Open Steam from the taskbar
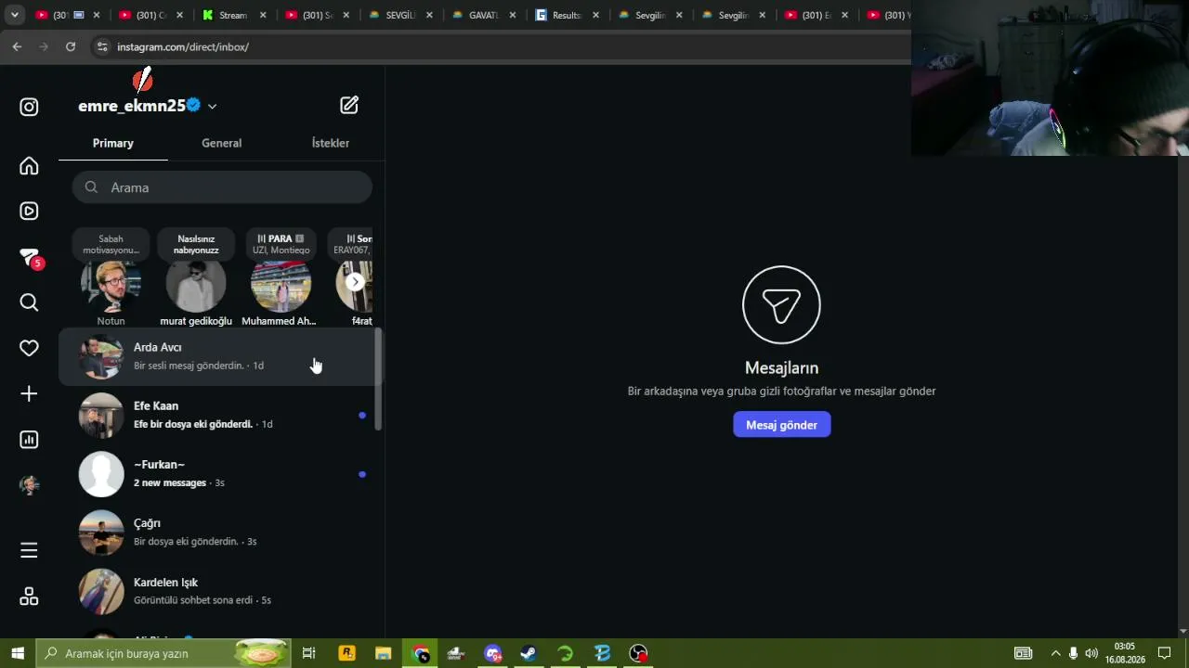 coord(529,653)
